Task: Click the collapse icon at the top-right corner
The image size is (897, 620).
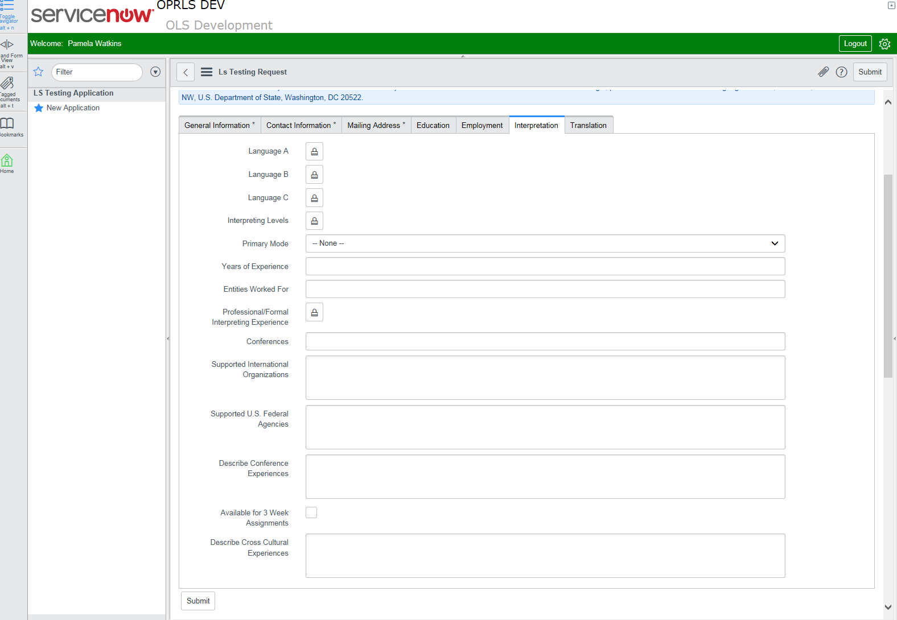Action: (x=891, y=5)
